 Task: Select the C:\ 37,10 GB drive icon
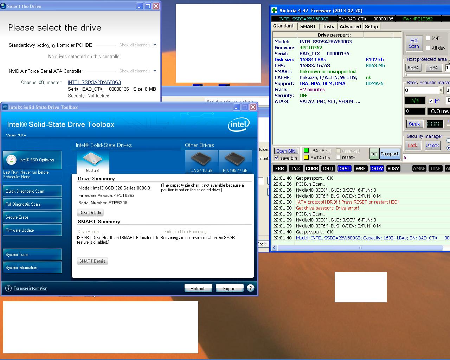(x=201, y=162)
